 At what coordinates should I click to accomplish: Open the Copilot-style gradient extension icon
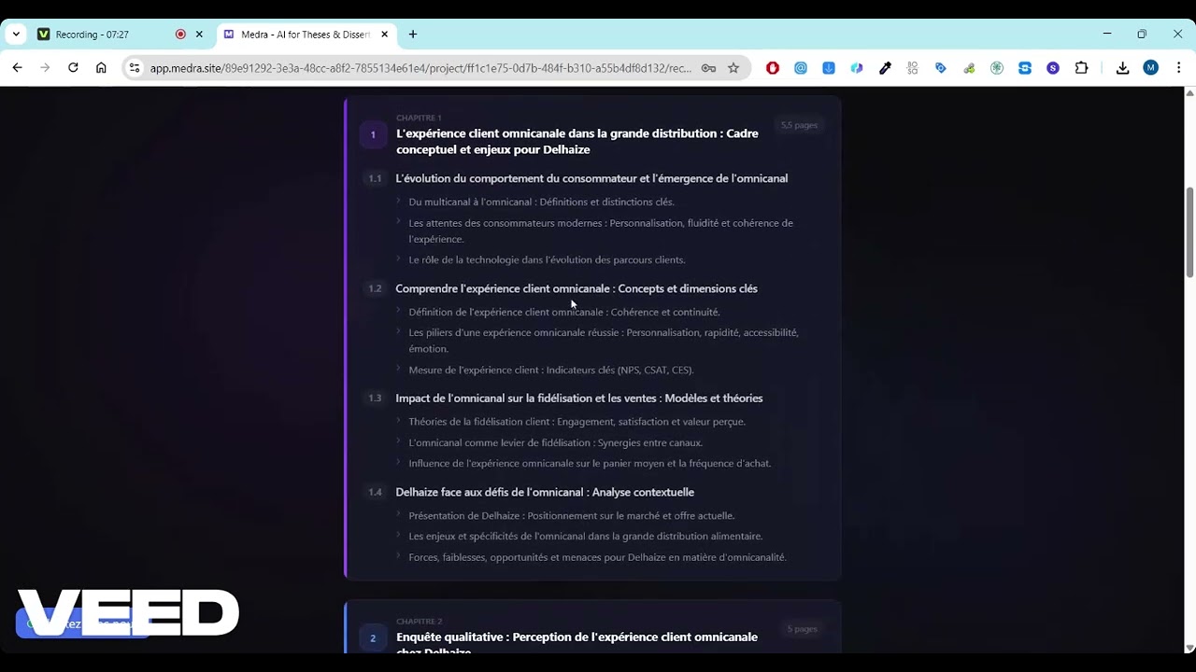[x=857, y=68]
